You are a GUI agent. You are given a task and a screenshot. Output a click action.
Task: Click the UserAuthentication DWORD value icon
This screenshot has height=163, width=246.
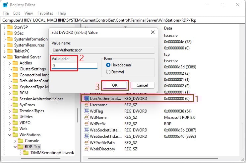(86, 98)
